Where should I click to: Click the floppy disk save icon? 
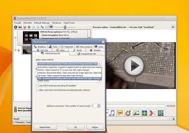(20, 27)
